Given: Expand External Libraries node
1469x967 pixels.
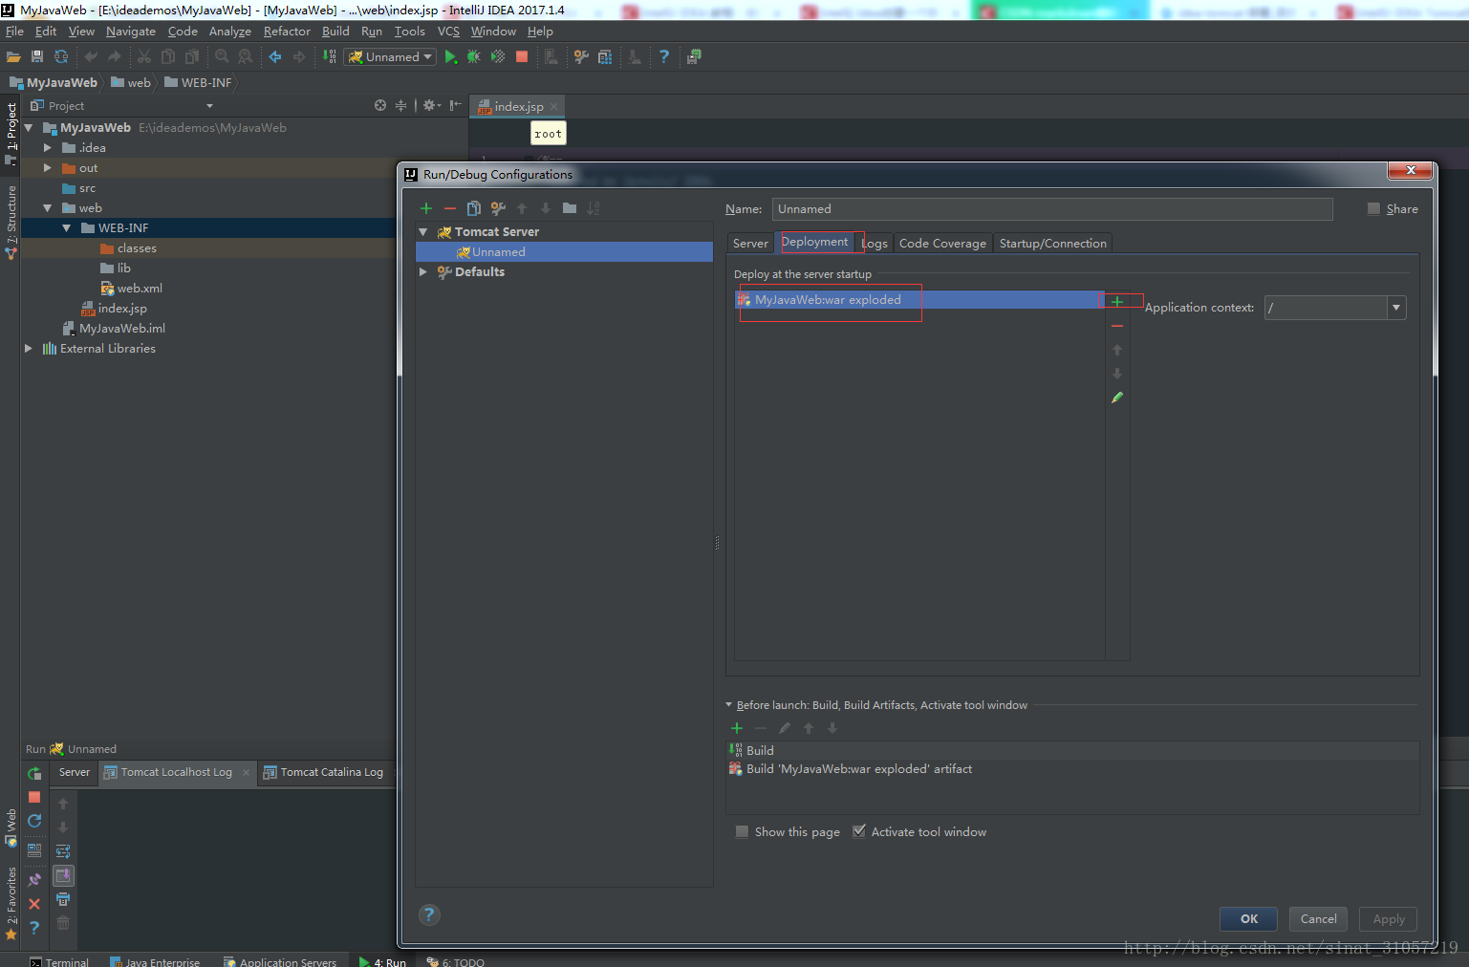Looking at the screenshot, I should (28, 349).
